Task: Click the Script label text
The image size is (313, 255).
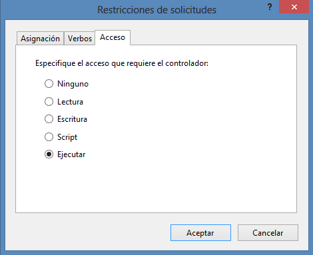Action: [x=67, y=137]
